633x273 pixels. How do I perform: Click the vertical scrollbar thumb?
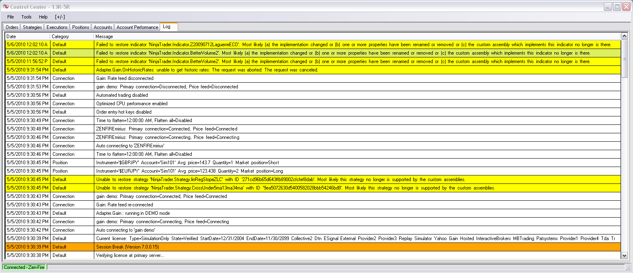[624, 59]
